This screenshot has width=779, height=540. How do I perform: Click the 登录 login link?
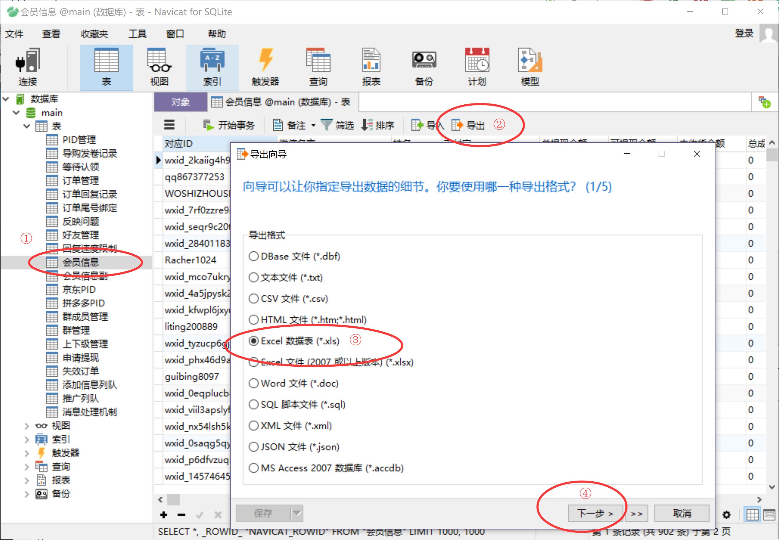(x=744, y=33)
